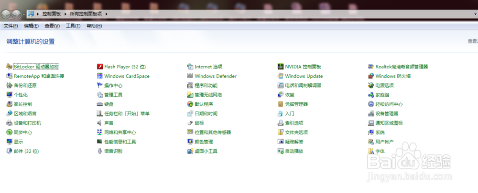Open the 备份和还原 icon
The width and height of the screenshot is (478, 193).
[9, 85]
